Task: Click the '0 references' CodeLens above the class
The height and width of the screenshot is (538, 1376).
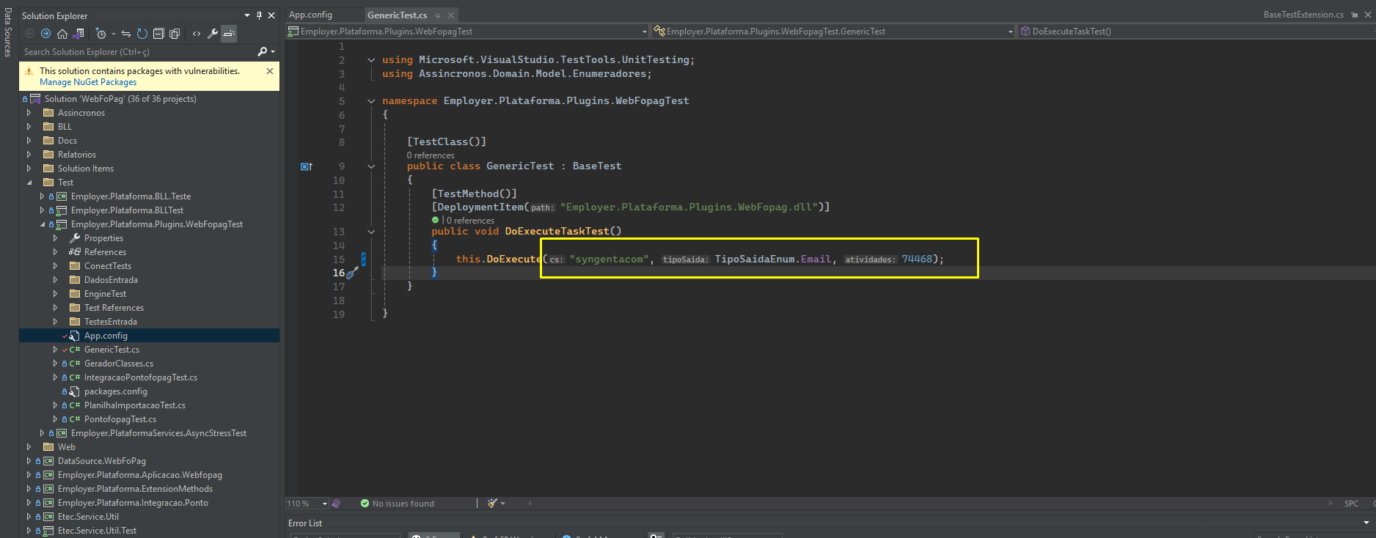Action: [431, 155]
